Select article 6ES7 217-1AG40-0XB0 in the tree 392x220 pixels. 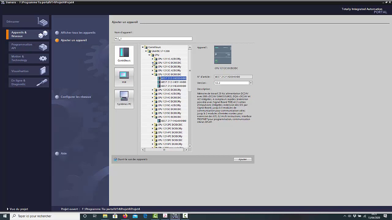click(174, 121)
